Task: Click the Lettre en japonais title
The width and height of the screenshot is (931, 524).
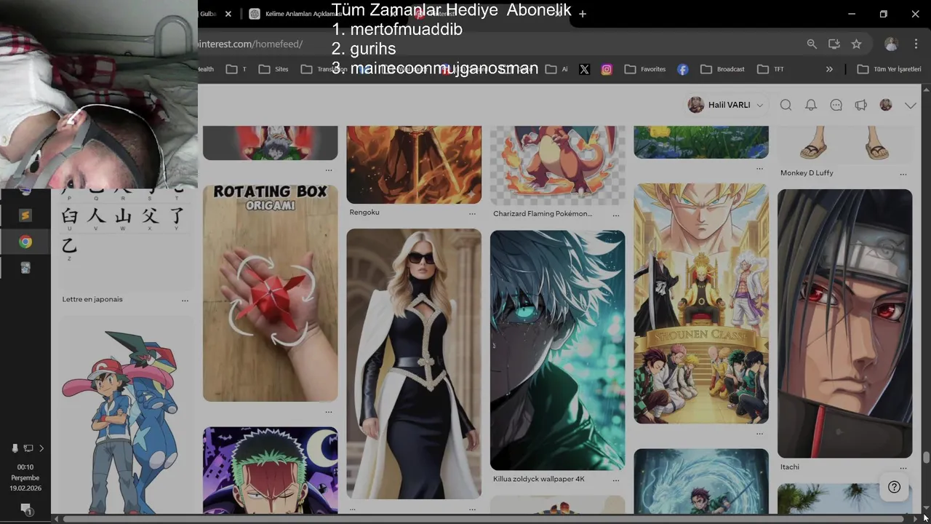Action: coord(92,299)
